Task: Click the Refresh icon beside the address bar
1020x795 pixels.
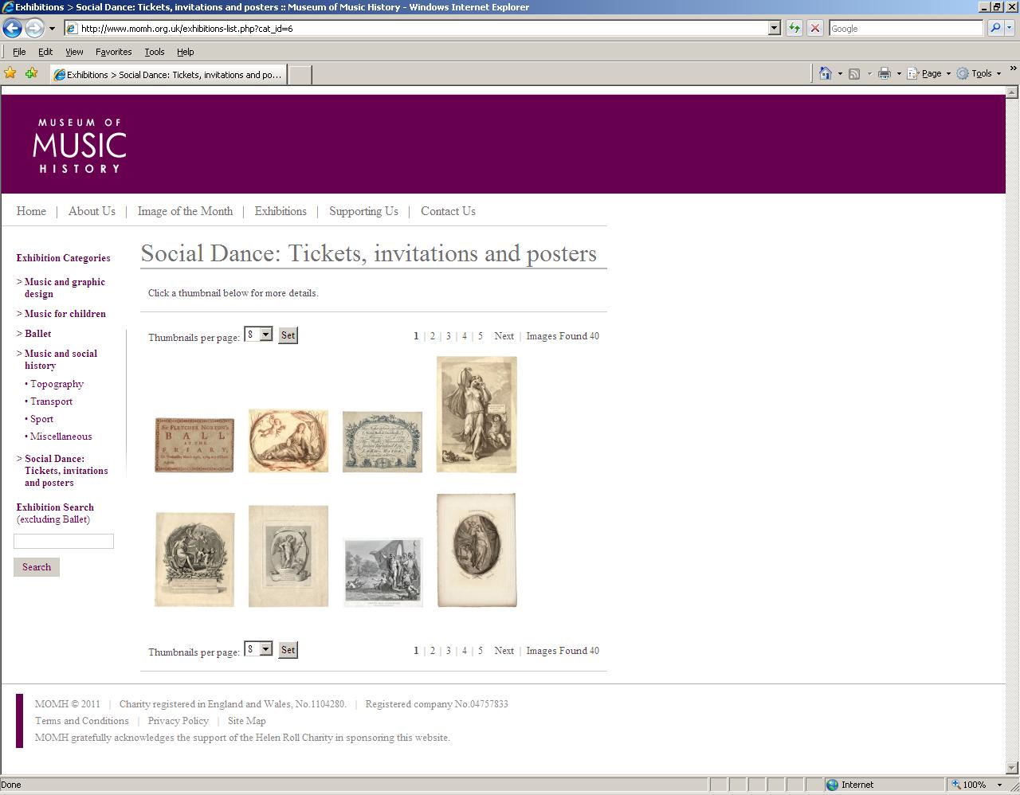Action: (793, 28)
